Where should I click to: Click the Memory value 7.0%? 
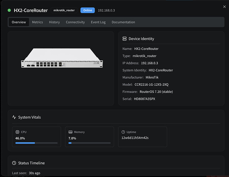[x=72, y=138]
